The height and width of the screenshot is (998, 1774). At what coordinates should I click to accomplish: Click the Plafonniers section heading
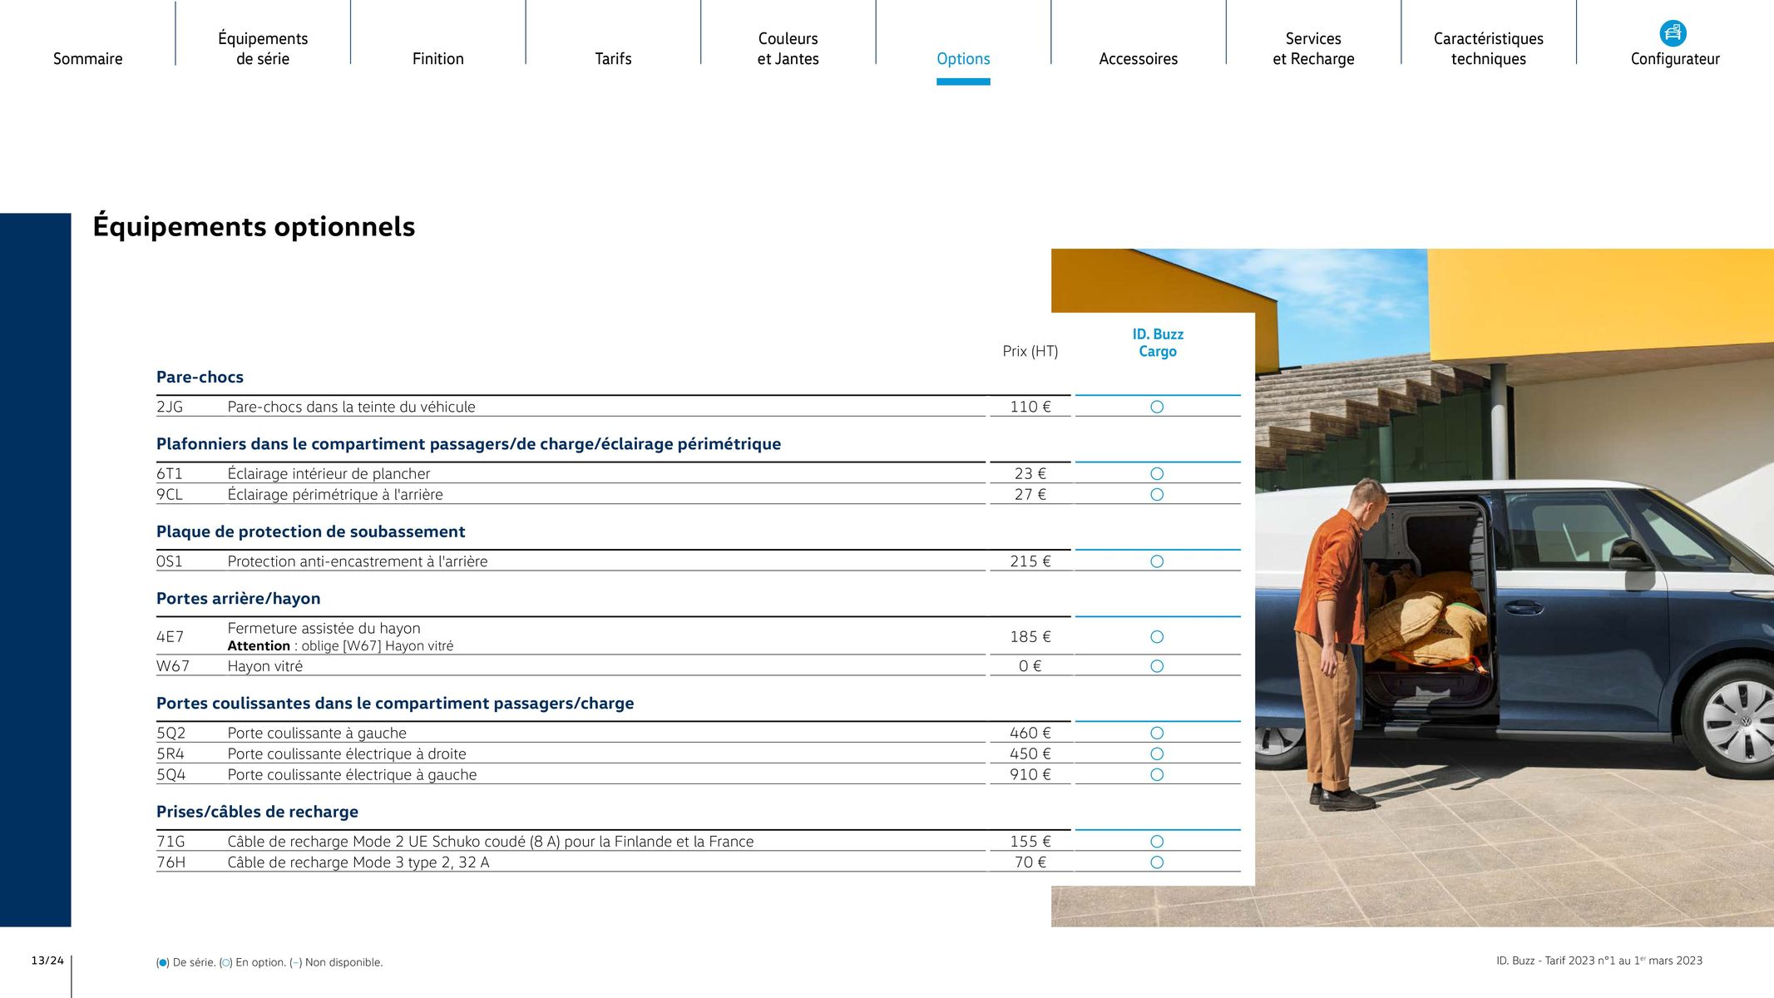[x=468, y=444]
